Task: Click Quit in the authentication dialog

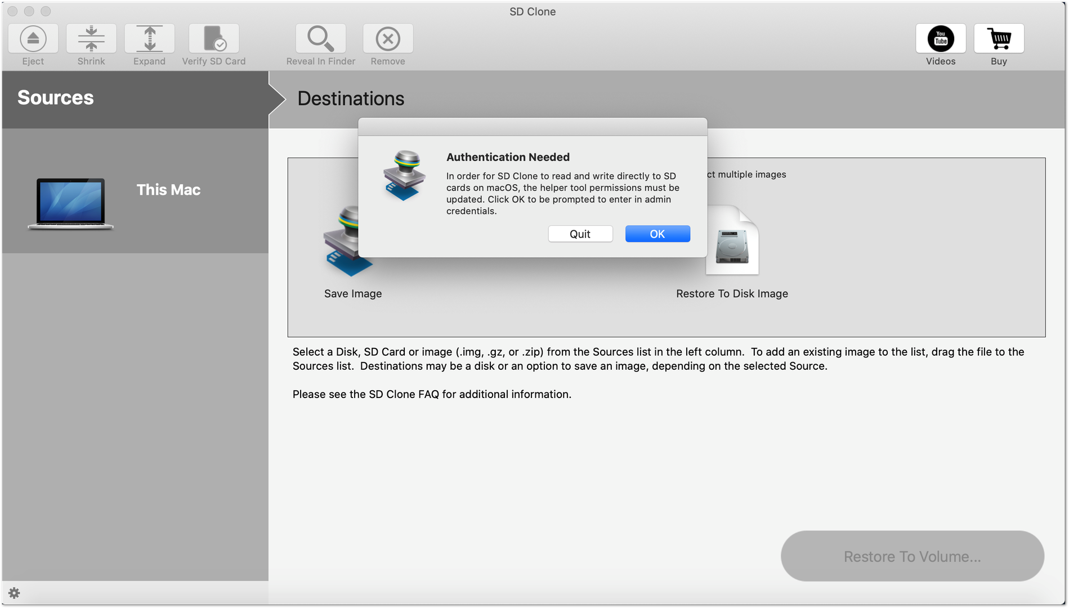Action: [x=580, y=234]
